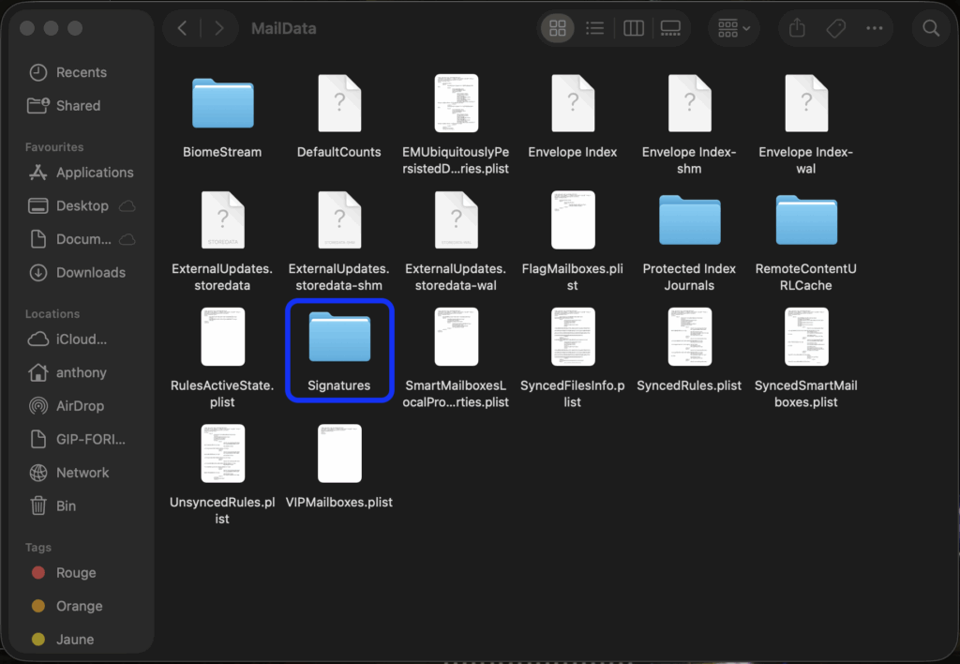This screenshot has height=664, width=960.
Task: Switch to list view
Action: (x=595, y=28)
